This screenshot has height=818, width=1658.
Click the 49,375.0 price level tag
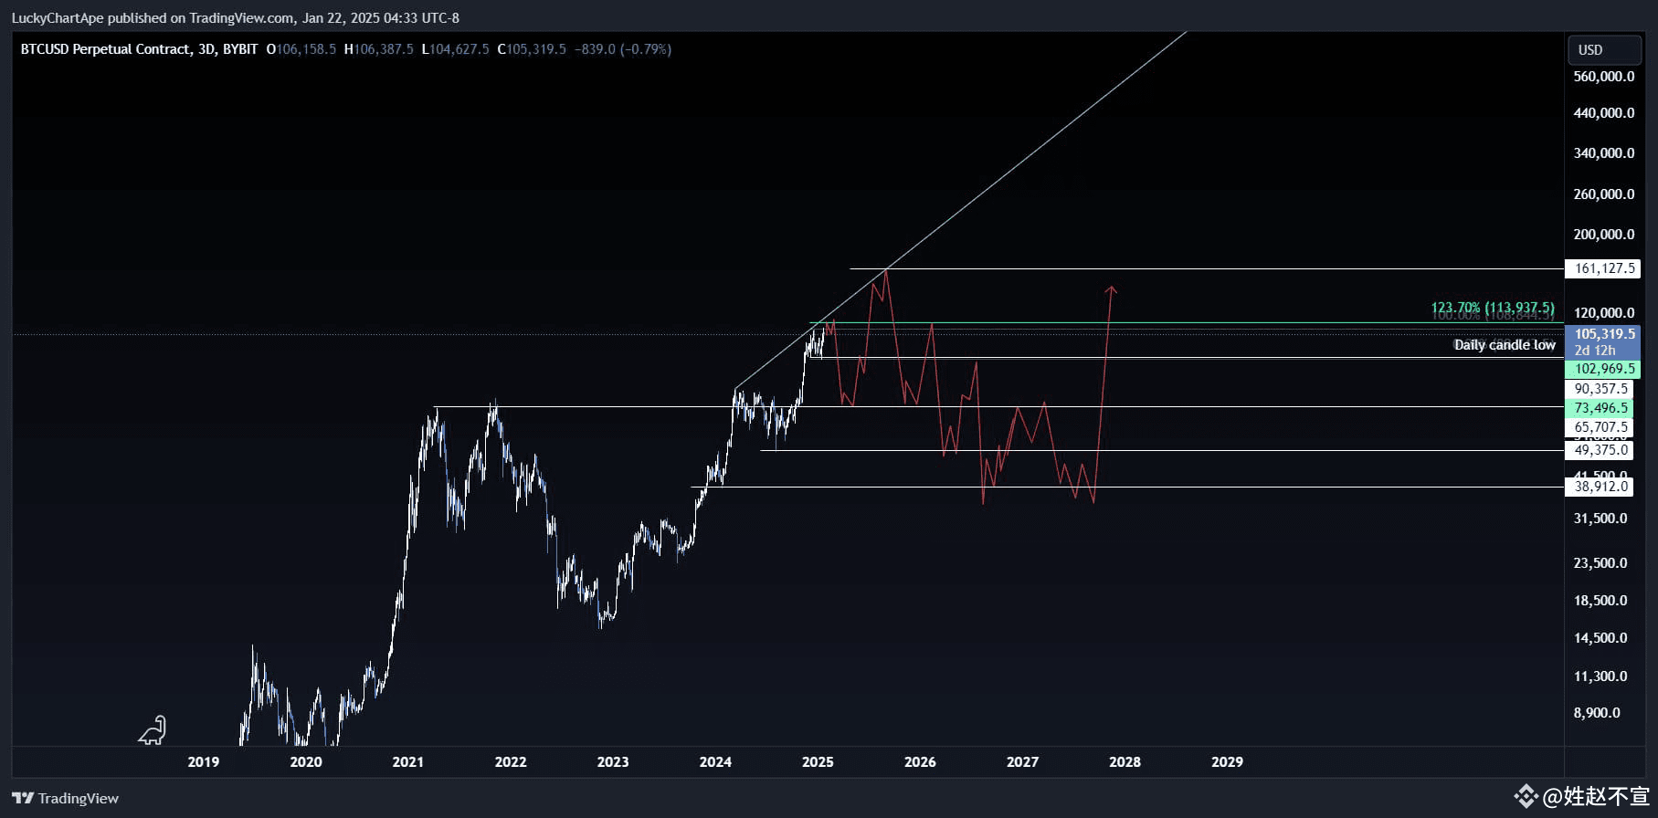pyautogui.click(x=1601, y=450)
